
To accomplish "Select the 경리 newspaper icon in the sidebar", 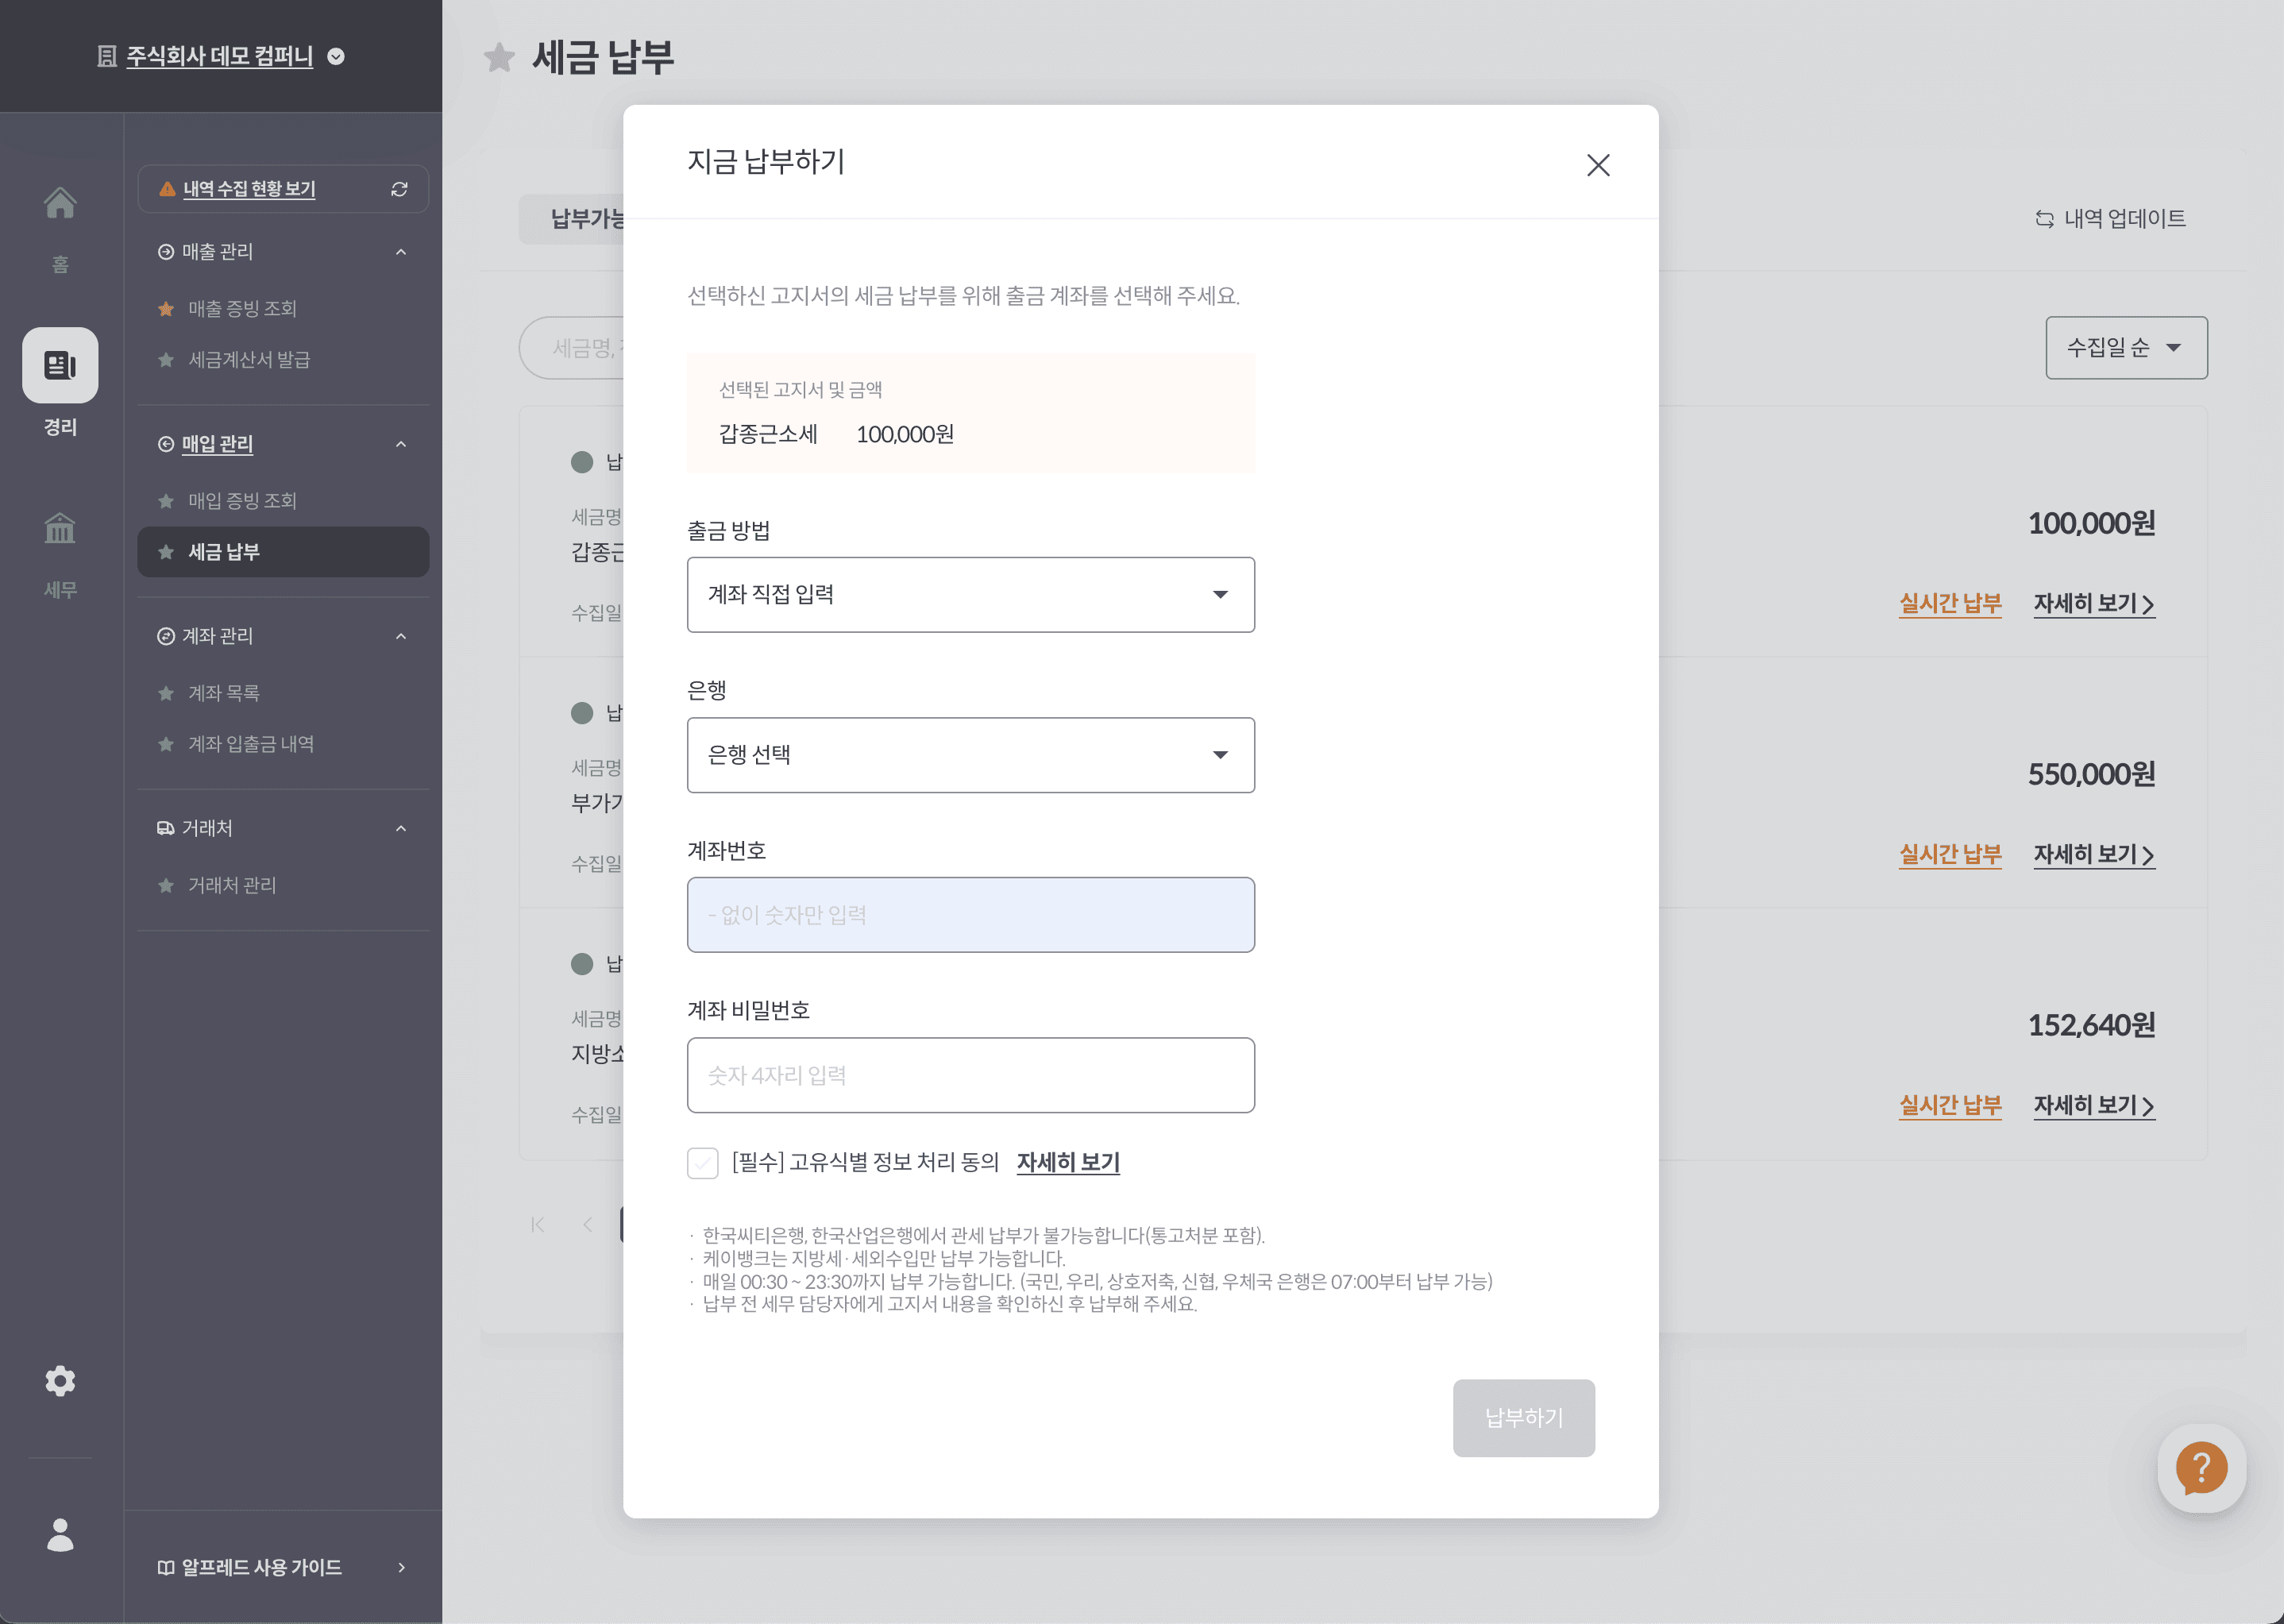I will 60,365.
